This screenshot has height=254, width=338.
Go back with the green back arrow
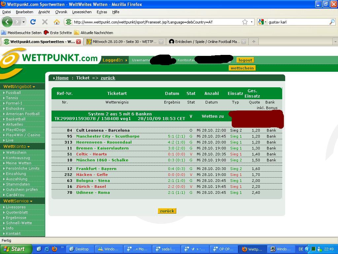7,22
